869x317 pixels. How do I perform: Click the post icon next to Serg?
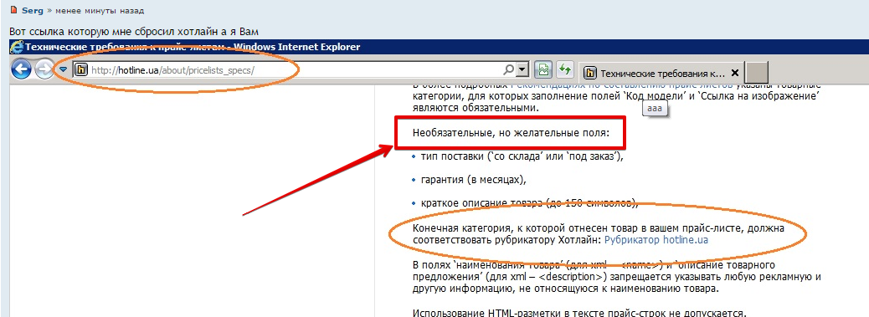[x=14, y=11]
